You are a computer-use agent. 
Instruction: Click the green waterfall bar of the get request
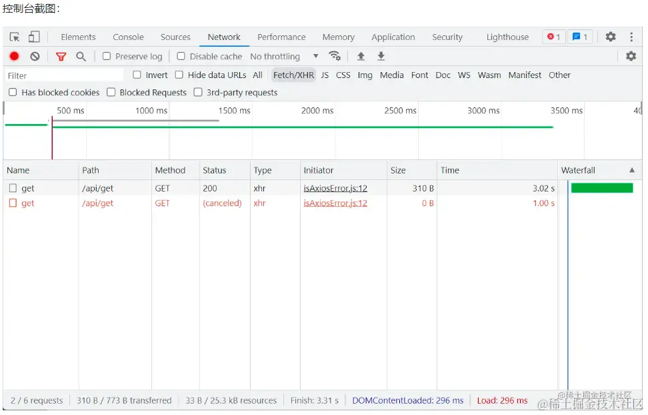click(602, 188)
